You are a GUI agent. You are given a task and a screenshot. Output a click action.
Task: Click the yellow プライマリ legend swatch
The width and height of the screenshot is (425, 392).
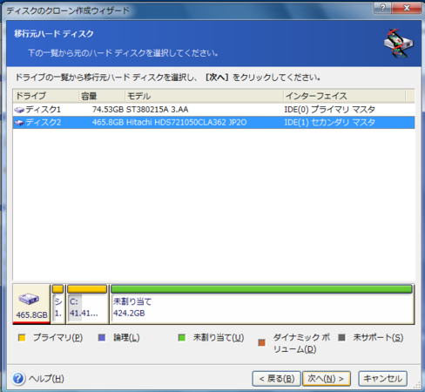[x=22, y=338]
